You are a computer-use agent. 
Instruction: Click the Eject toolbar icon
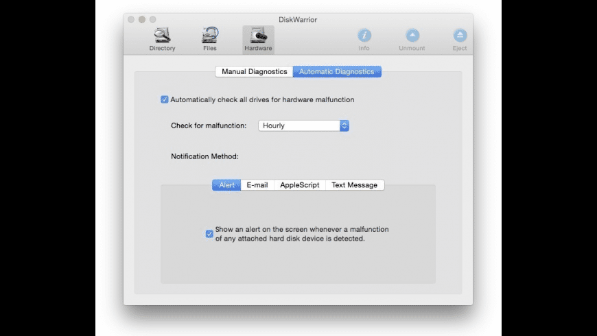(x=460, y=40)
